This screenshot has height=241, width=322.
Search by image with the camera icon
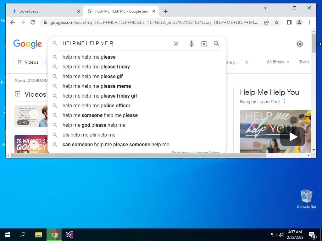204,44
